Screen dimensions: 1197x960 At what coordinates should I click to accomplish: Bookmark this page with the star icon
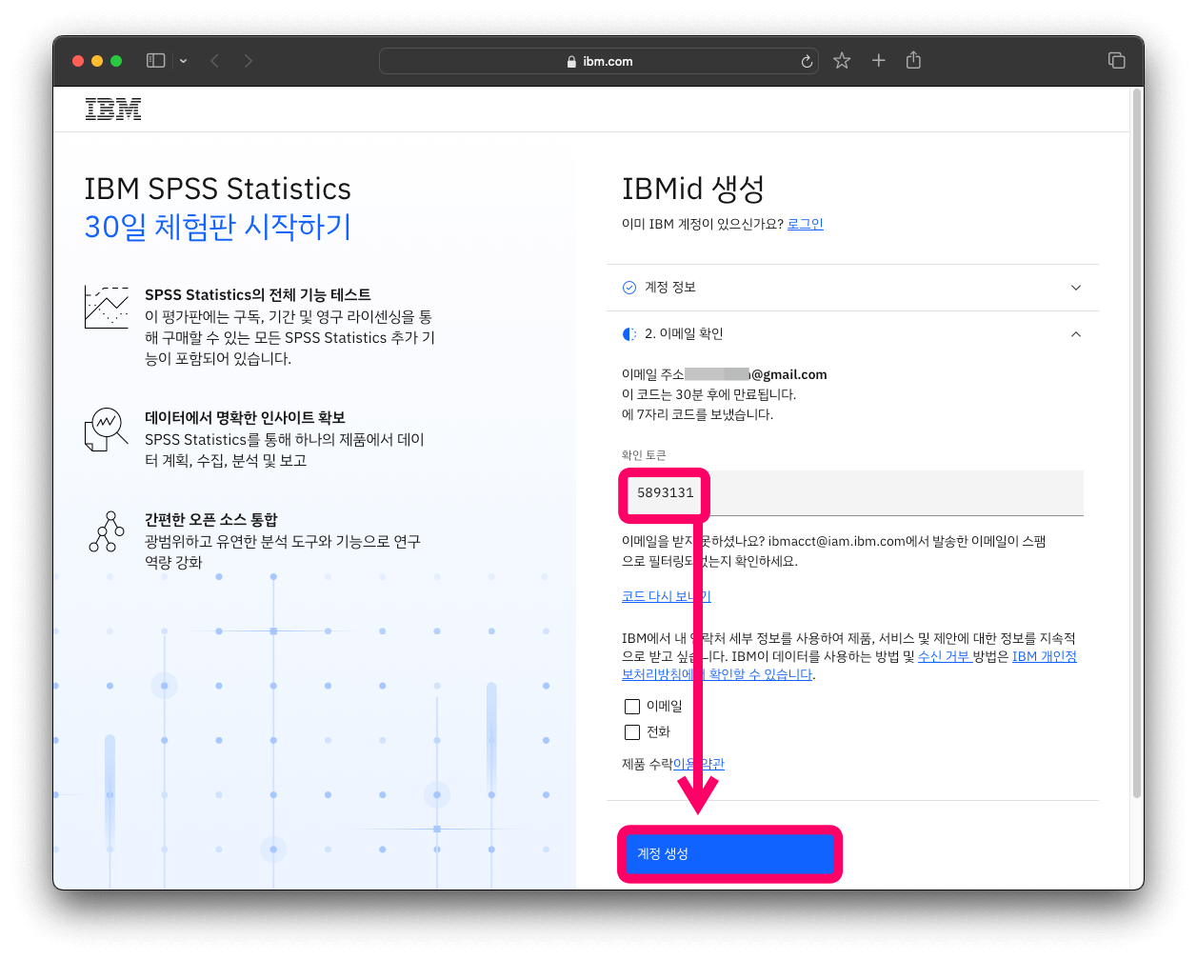tap(842, 61)
